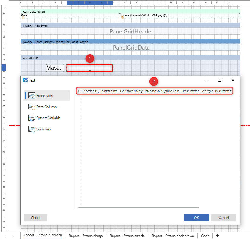Select the _PanelGridData component
The height and width of the screenshot is (240, 250).
pyautogui.click(x=130, y=48)
